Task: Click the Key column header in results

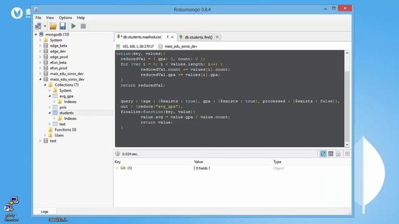Action: [x=118, y=162]
